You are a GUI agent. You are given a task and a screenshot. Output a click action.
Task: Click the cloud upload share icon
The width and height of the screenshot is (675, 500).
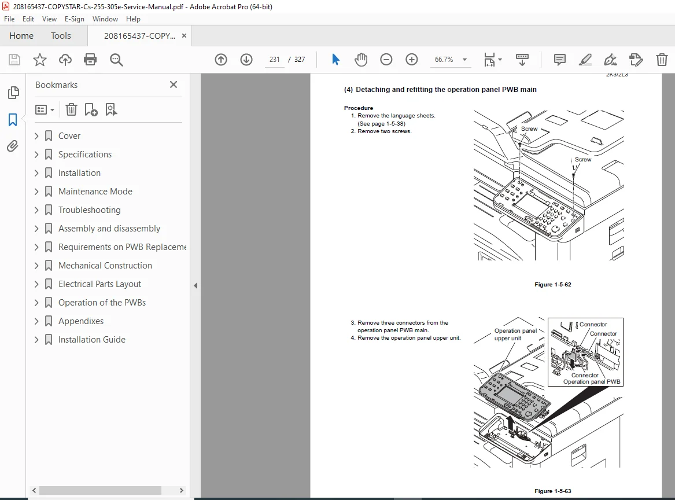(x=65, y=60)
